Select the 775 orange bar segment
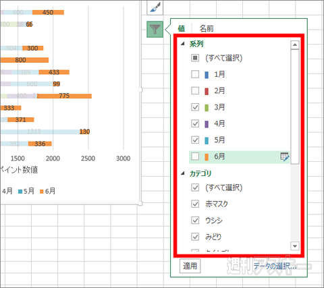 [x=64, y=96]
